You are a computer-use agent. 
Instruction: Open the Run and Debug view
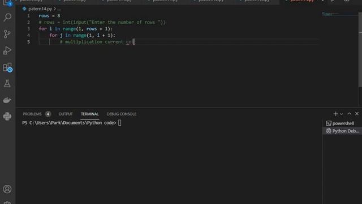[x=7, y=50]
